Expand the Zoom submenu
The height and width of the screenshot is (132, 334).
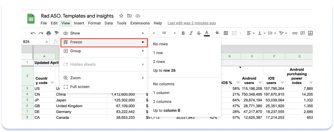[104, 78]
